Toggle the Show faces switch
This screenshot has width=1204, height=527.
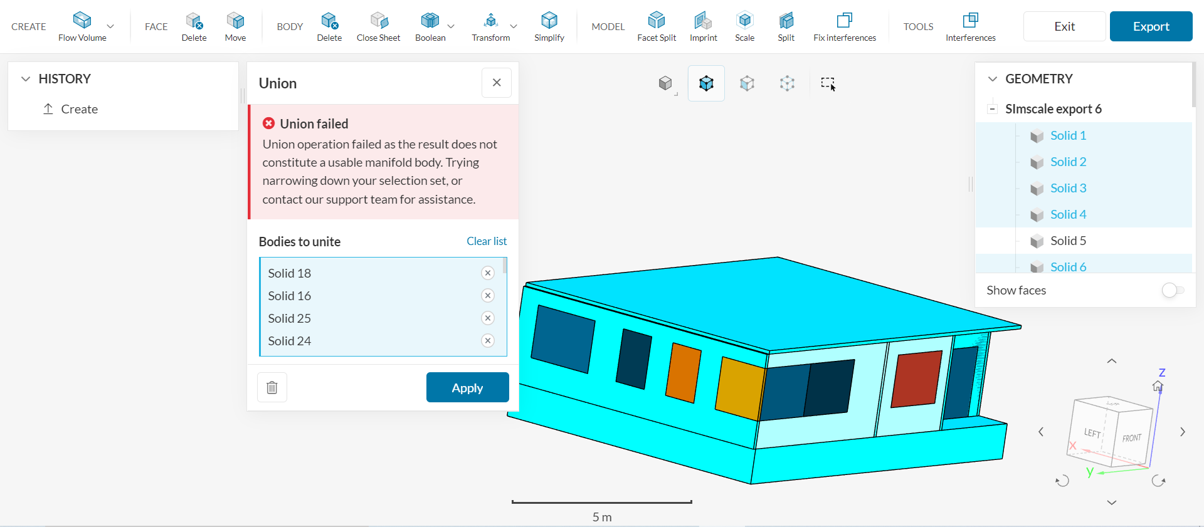1173,290
